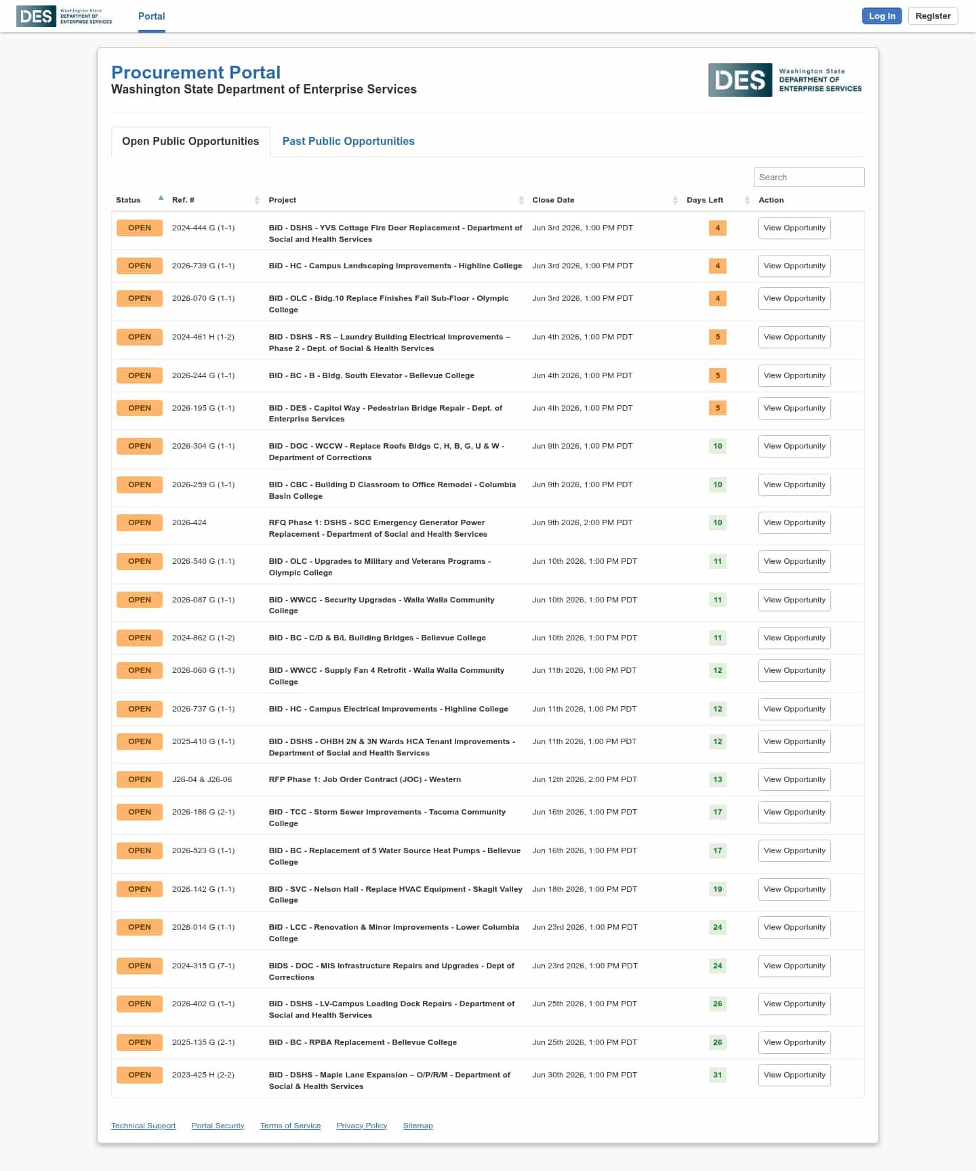
Task: Click project text BID - HC - Campus Electrical Improvements
Action: pos(388,709)
